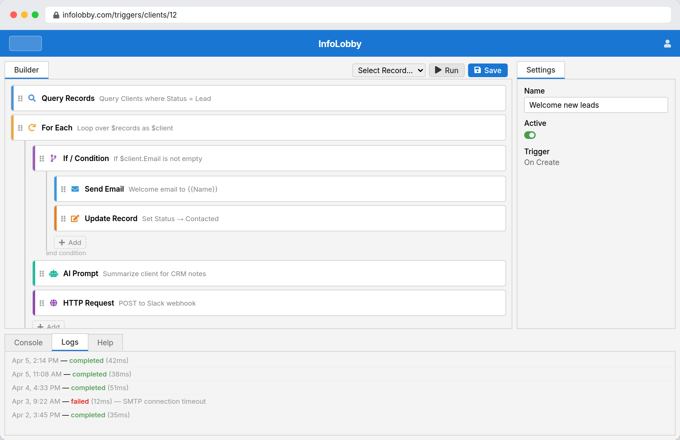Image resolution: width=680 pixels, height=440 pixels.
Task: Switch to the Builder tab
Action: coord(26,70)
